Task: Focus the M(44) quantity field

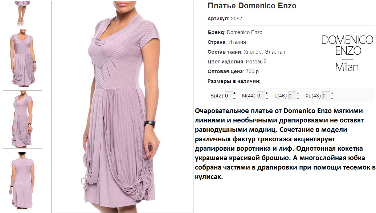Action: 261,96
